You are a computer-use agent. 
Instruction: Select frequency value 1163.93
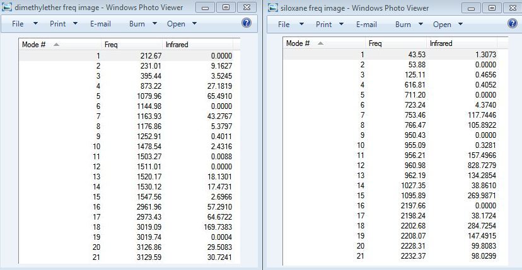148,116
